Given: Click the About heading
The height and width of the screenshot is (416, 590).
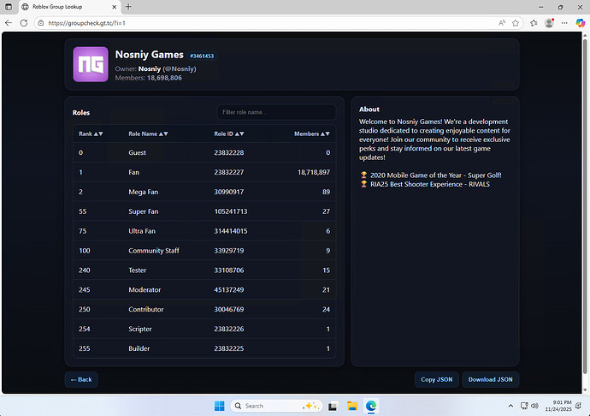Looking at the screenshot, I should (x=369, y=110).
